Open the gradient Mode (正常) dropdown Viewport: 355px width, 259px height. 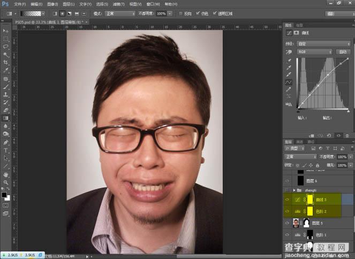[120, 14]
